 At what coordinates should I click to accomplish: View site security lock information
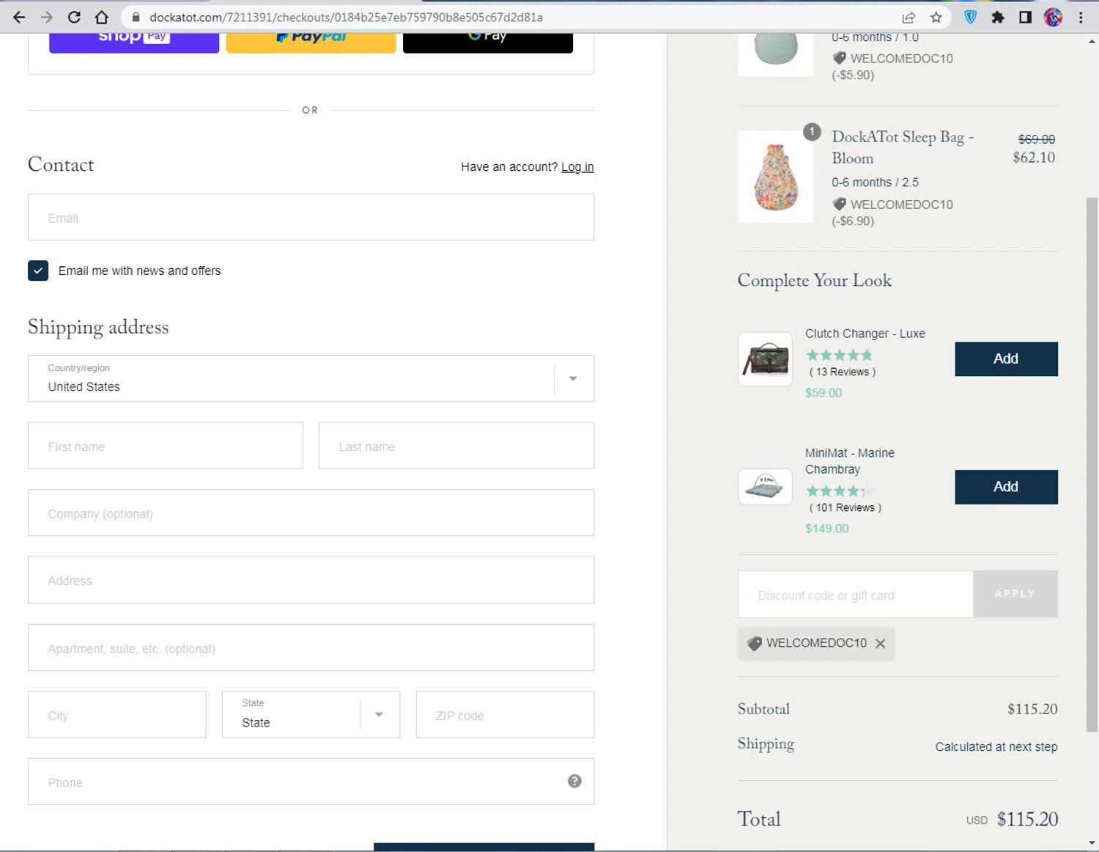[136, 17]
